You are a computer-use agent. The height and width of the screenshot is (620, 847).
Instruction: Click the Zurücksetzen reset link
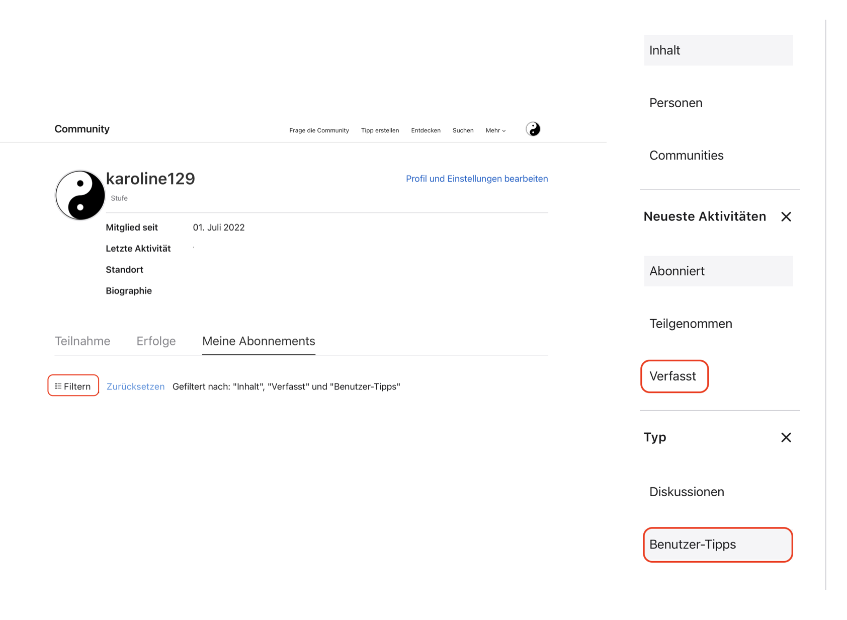(x=135, y=386)
